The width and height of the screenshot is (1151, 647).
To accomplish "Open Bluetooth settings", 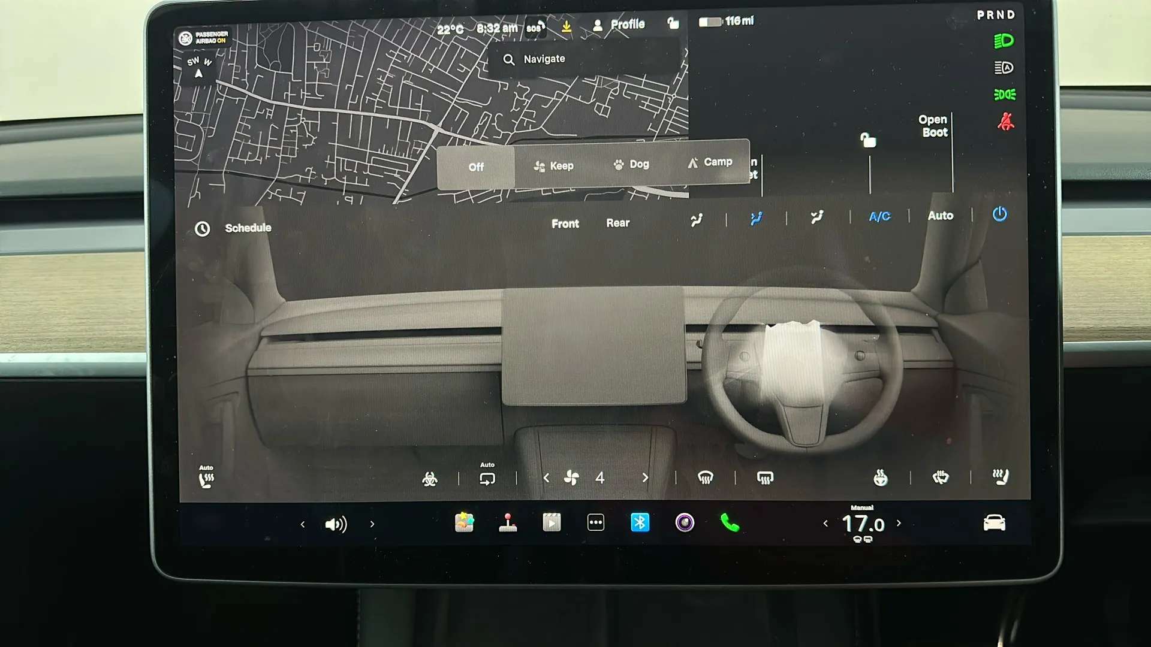I will 640,522.
